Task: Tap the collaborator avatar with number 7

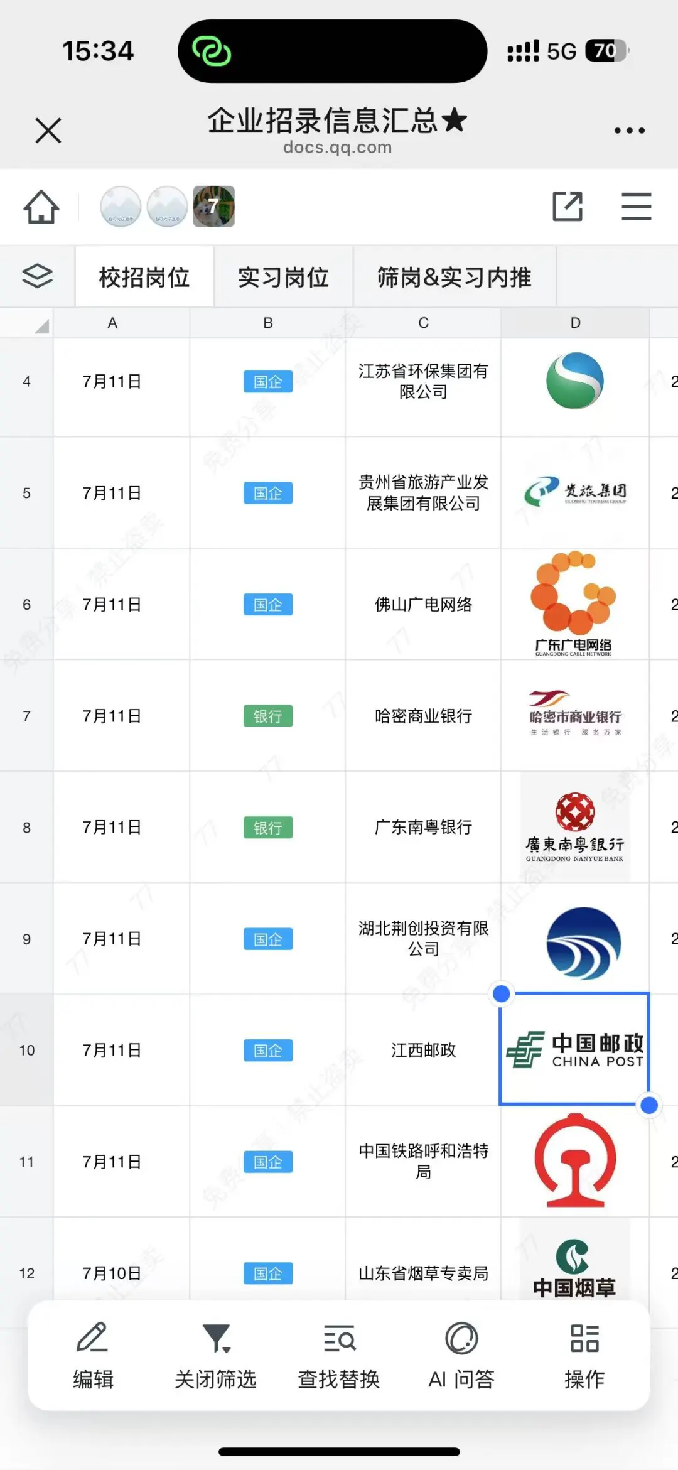Action: pos(213,206)
